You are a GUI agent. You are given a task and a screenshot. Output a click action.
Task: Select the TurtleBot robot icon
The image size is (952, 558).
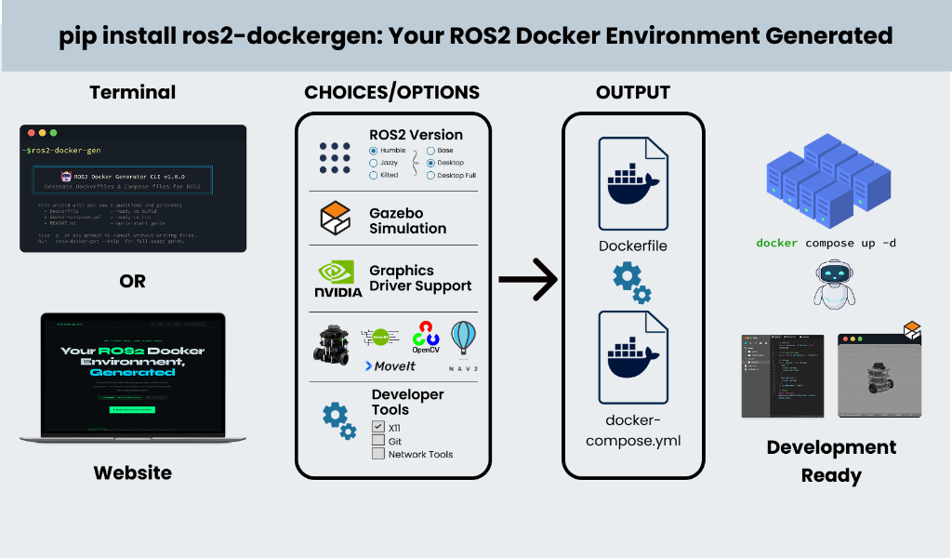click(x=333, y=341)
